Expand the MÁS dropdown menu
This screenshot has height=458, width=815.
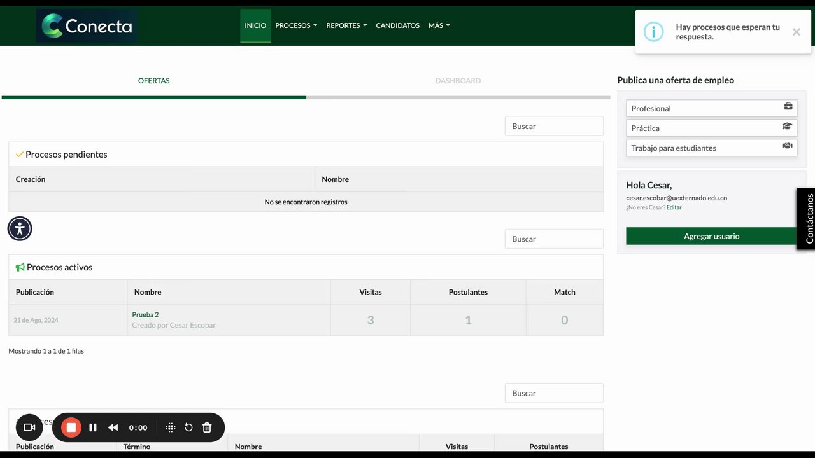click(439, 25)
